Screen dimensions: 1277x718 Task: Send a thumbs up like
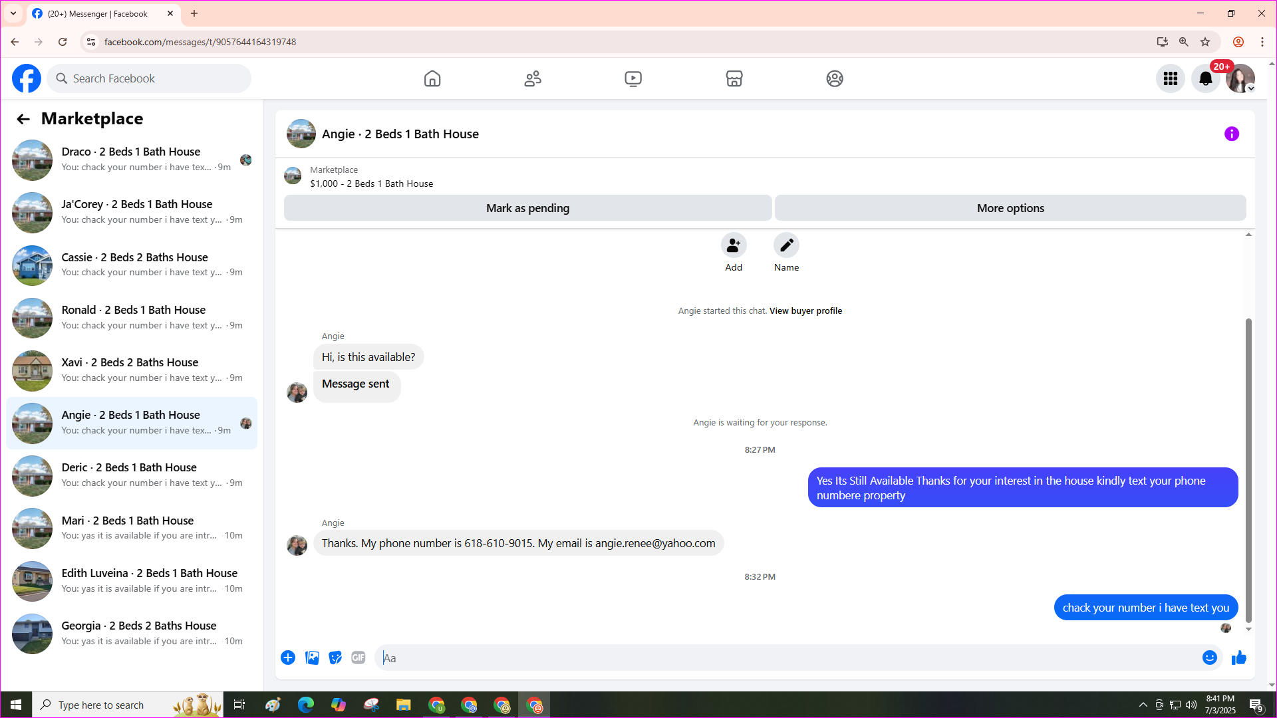pyautogui.click(x=1238, y=658)
